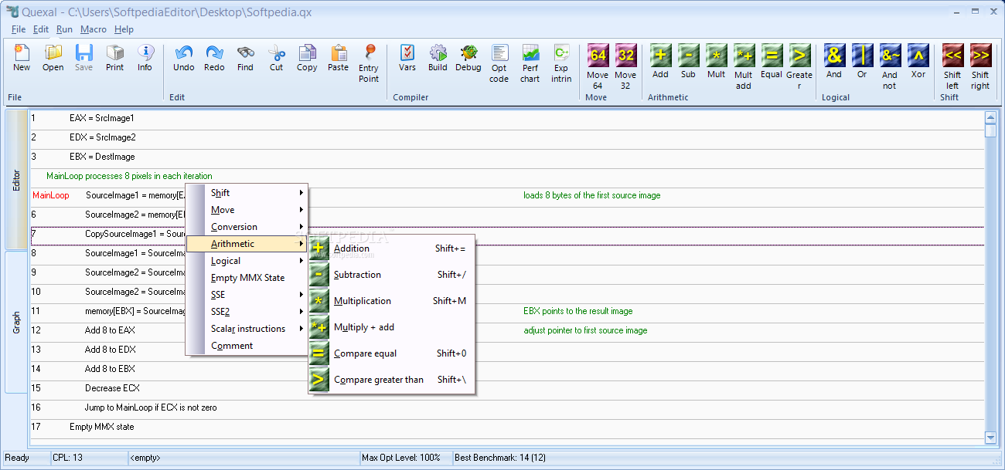Click the scroll down arrow of editor
The image size is (1005, 470).
(991, 438)
